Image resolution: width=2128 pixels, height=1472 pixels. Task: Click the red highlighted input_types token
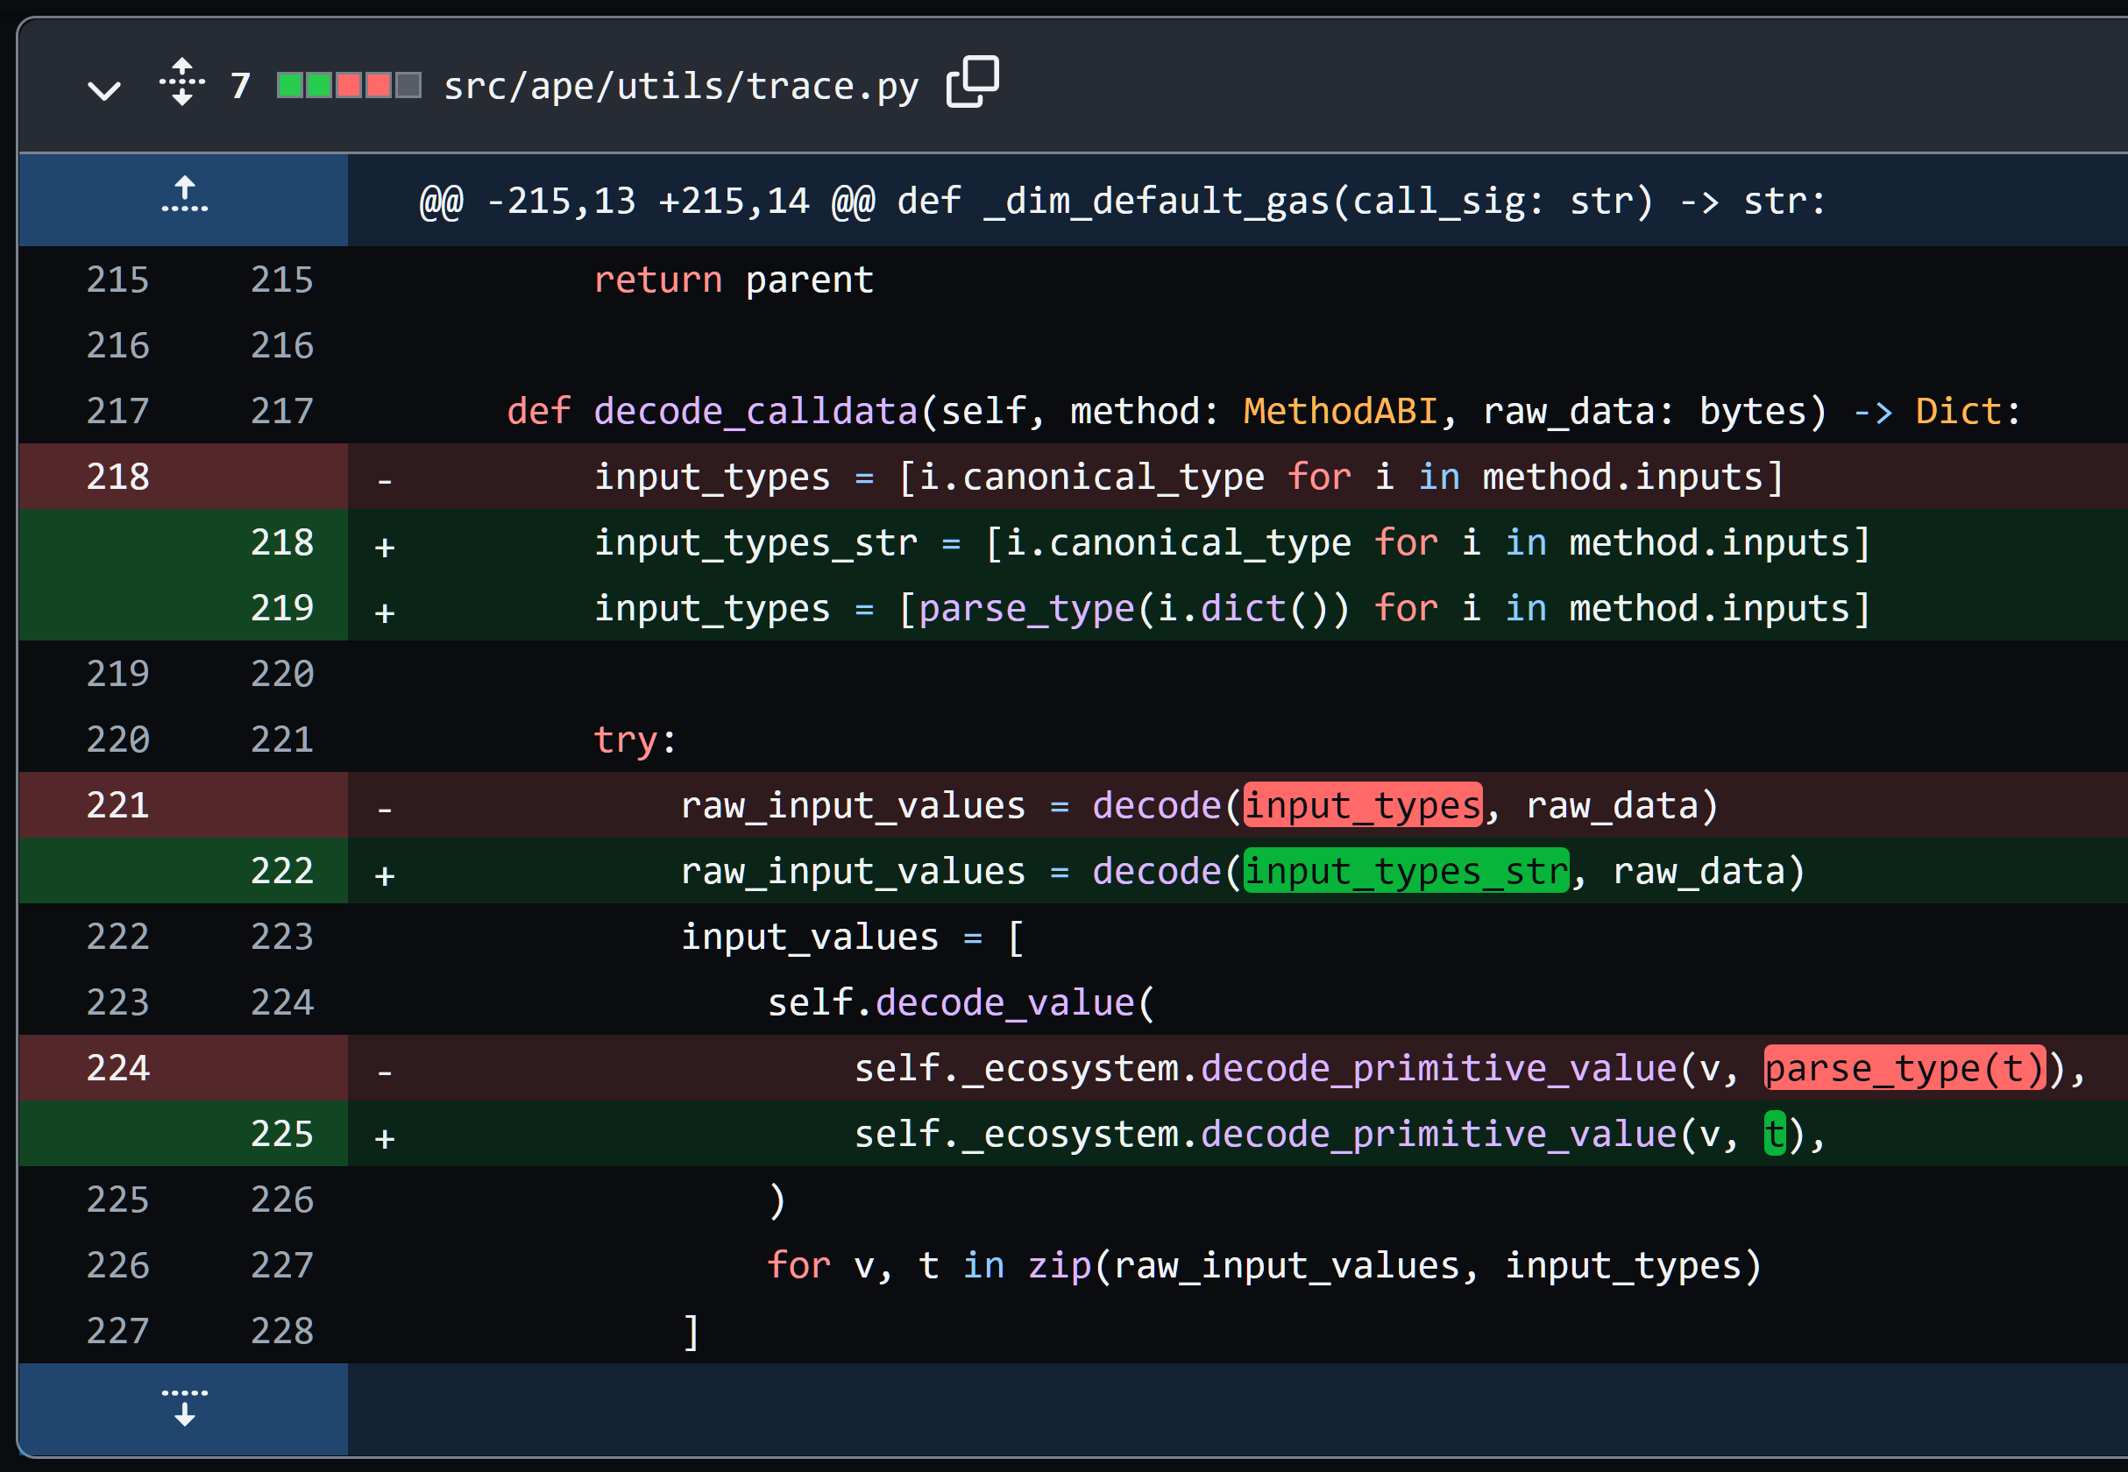click(1361, 805)
